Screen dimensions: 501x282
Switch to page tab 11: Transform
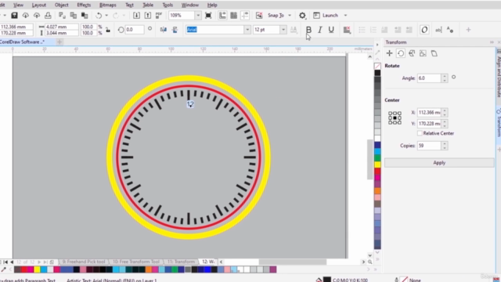coord(181,262)
